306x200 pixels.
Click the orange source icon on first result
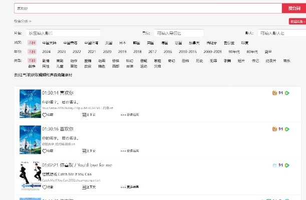point(274,93)
